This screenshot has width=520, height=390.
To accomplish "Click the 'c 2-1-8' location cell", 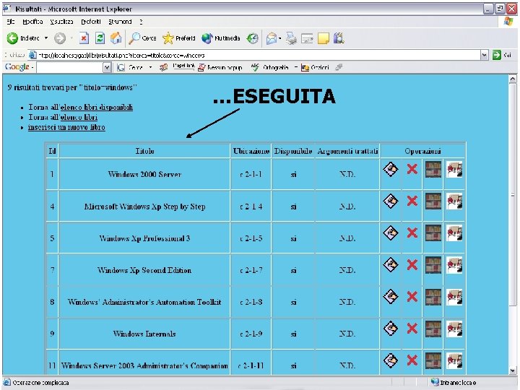I will pyautogui.click(x=251, y=302).
